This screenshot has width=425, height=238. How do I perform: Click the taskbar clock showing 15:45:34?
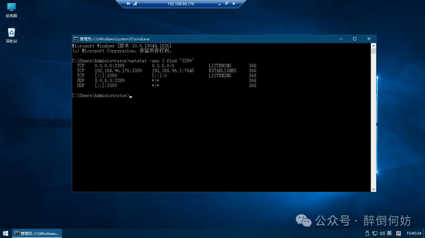pyautogui.click(x=414, y=233)
